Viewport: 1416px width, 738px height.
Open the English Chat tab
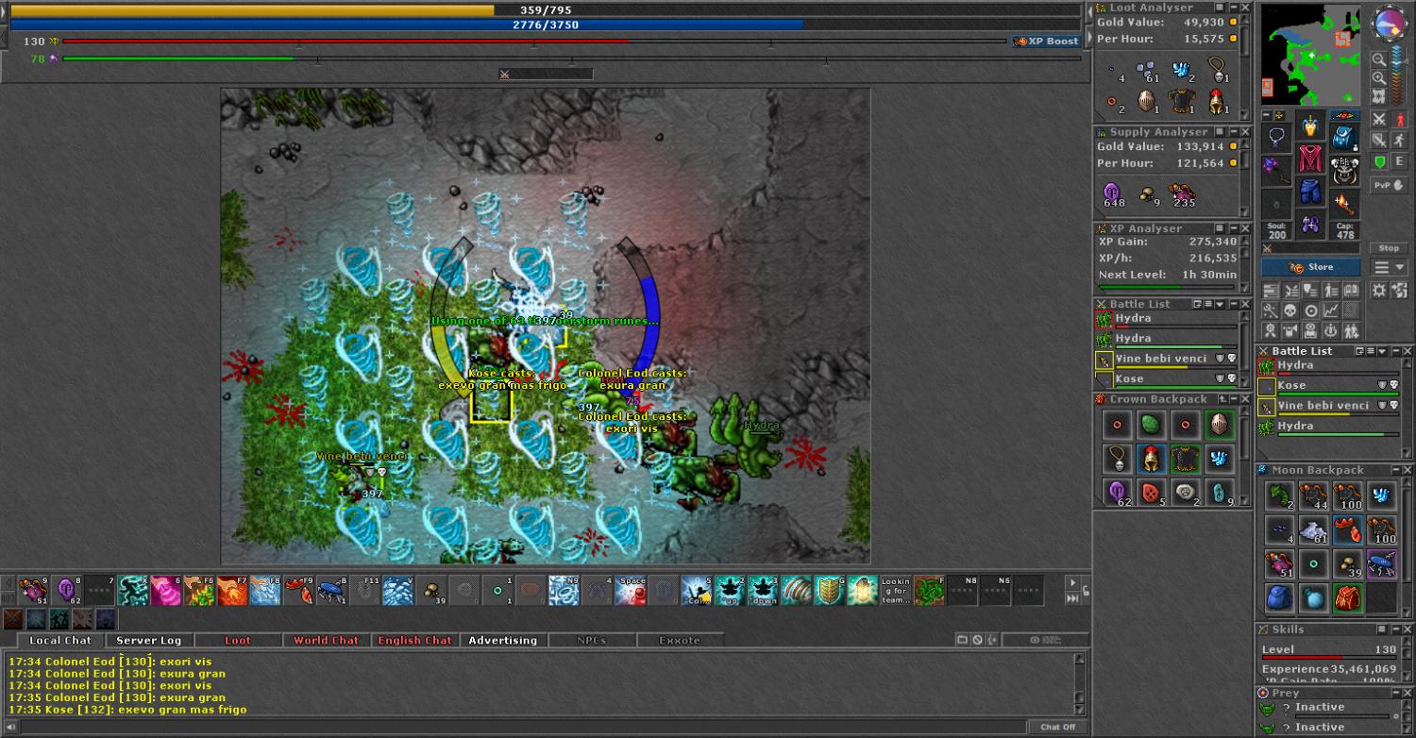click(414, 640)
